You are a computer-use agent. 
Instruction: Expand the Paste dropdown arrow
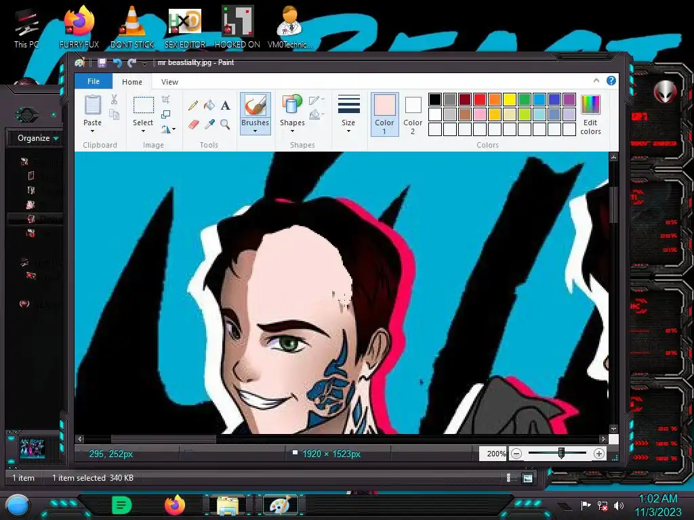coord(92,131)
